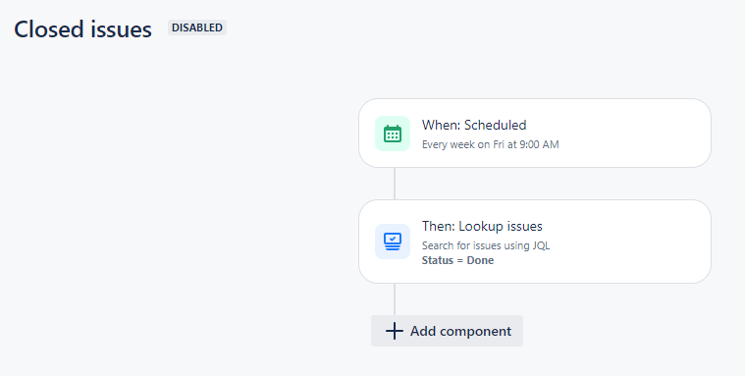
Task: Click the 'Then: Lookup issues' heading text
Action: [x=482, y=226]
